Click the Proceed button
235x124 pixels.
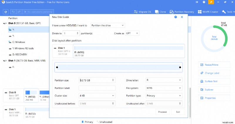[162, 112]
